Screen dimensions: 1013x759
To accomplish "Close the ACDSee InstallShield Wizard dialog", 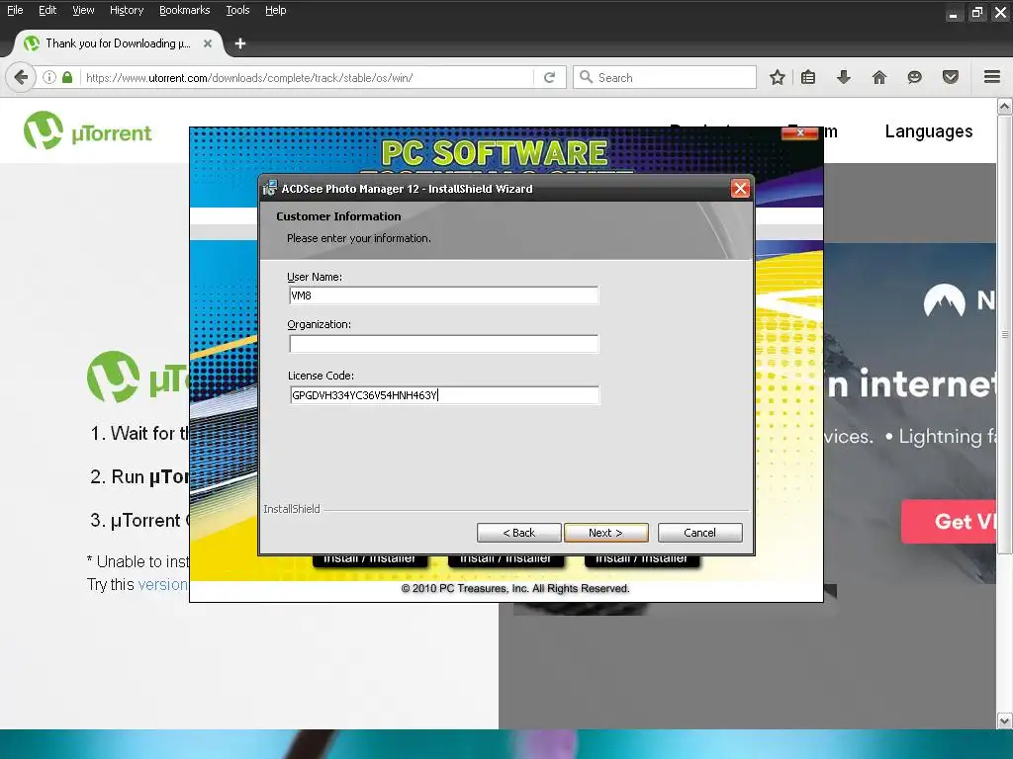I will pos(740,189).
